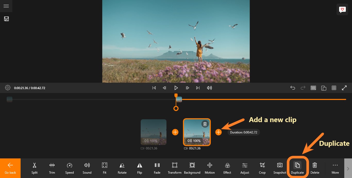This screenshot has height=178, width=352.
Task: Select the Rotate tool
Action: (x=122, y=168)
